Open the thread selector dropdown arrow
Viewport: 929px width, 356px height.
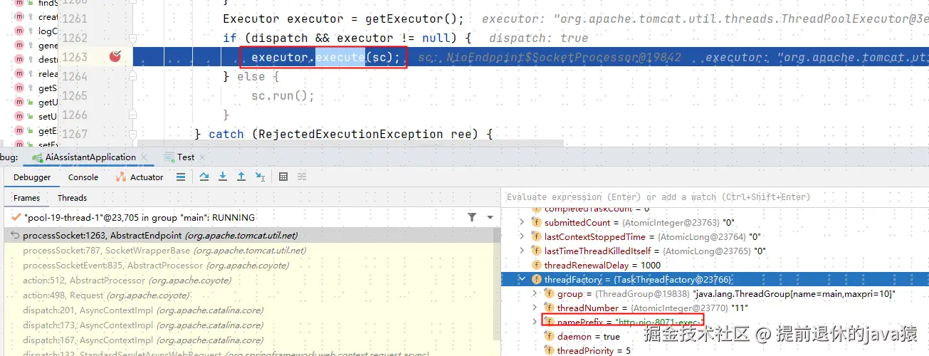[x=490, y=217]
